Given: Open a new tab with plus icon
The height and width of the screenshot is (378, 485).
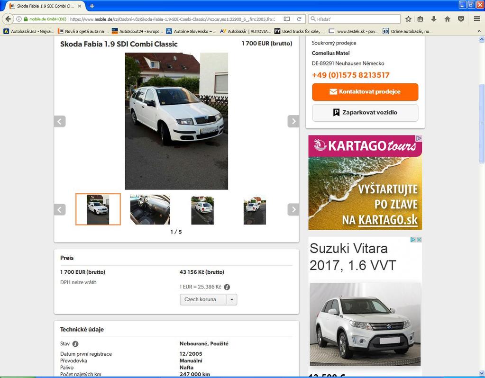Looking at the screenshot, I should click(x=92, y=6).
